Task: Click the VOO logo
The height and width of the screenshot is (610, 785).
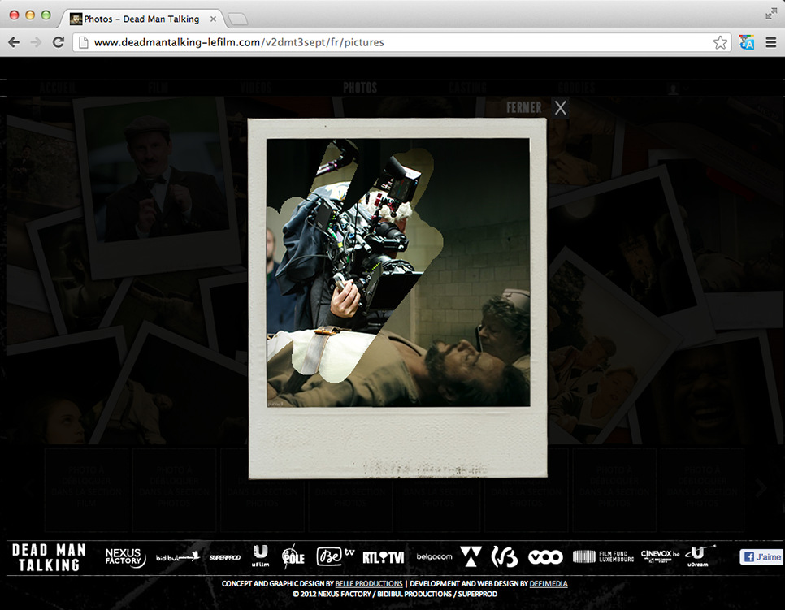Action: [x=544, y=557]
